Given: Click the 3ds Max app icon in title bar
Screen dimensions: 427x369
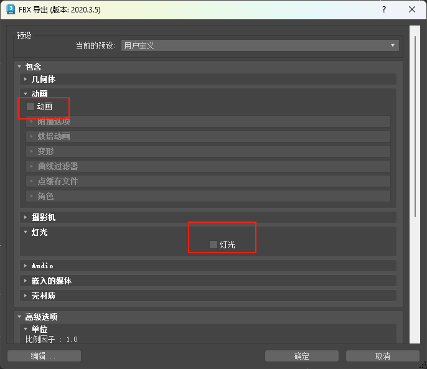Looking at the screenshot, I should [x=11, y=9].
